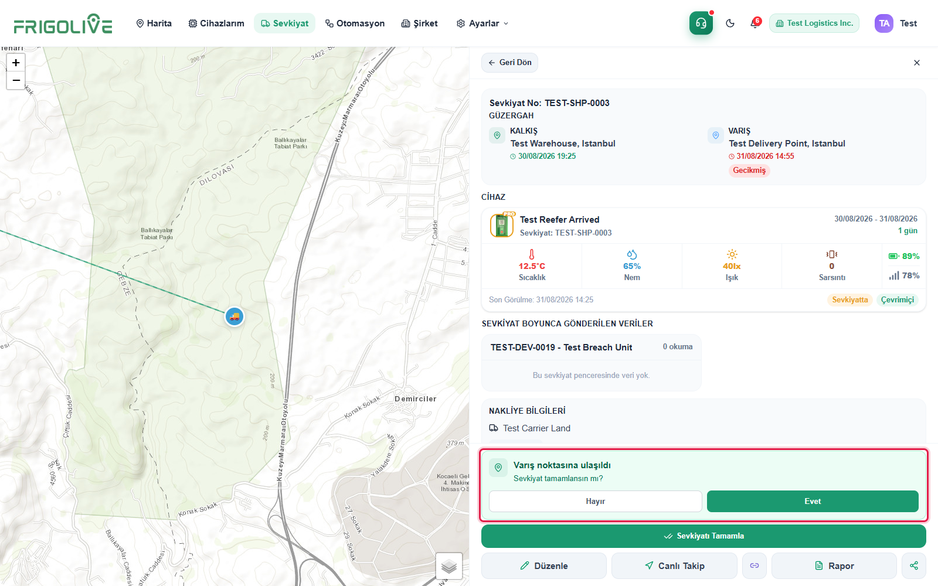Click the Çevrimiçi status badge
938x586 pixels.
[x=898, y=300]
